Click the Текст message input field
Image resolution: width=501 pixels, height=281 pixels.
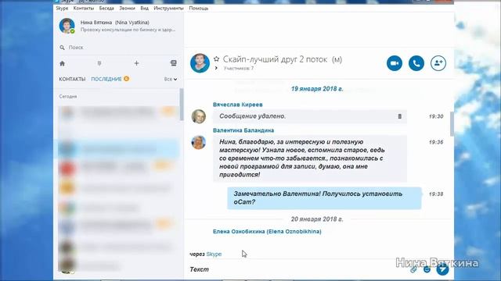[297, 269]
